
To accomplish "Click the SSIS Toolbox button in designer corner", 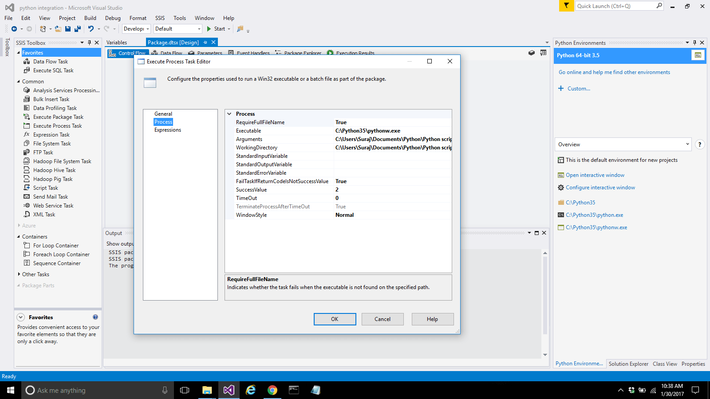I will 532,53.
